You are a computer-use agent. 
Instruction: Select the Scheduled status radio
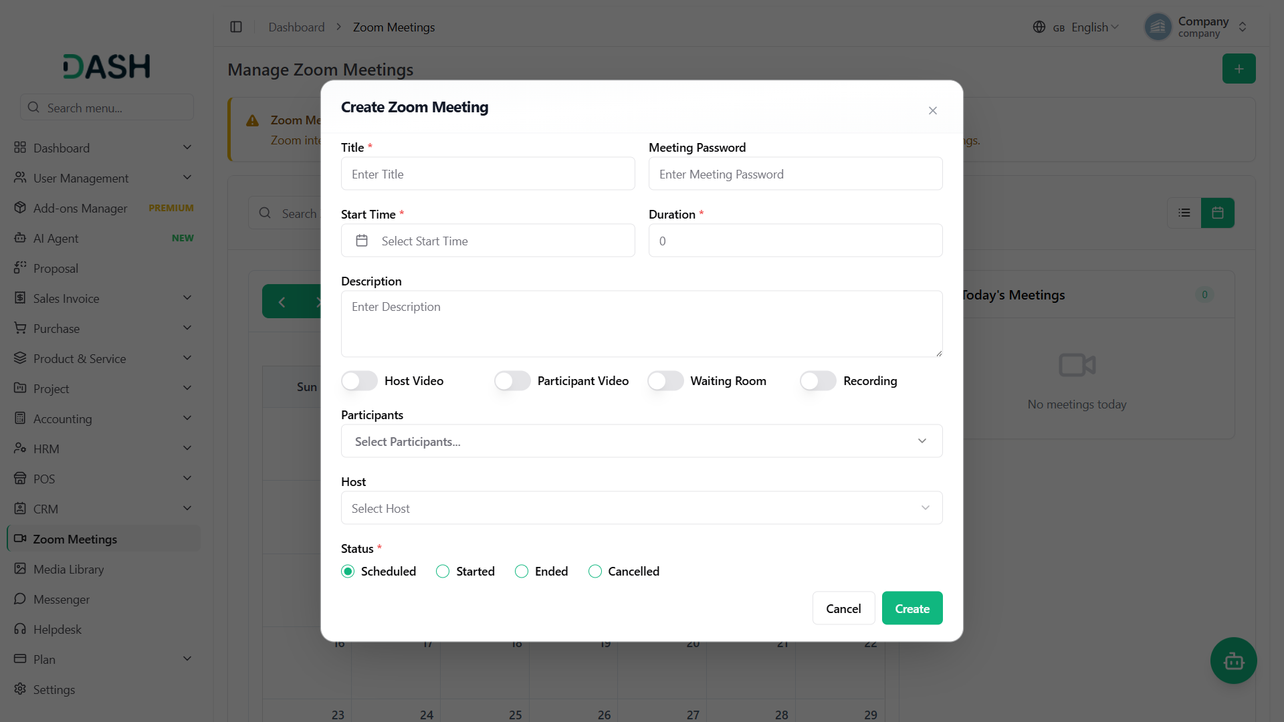pos(348,572)
